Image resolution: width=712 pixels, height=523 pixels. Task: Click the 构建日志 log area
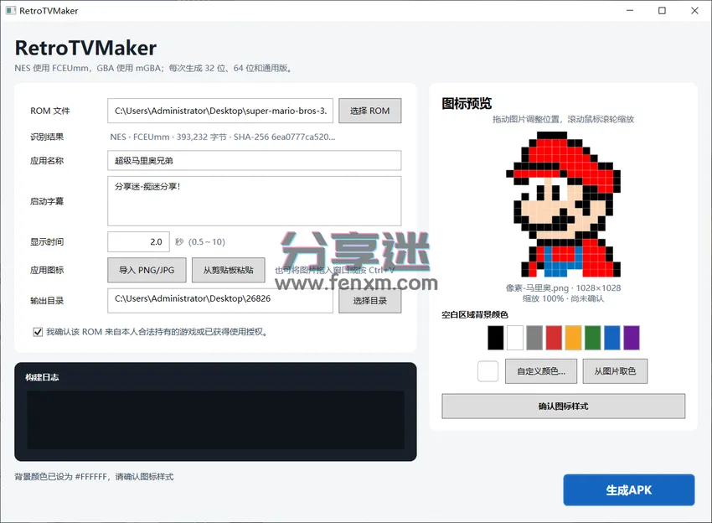click(215, 420)
